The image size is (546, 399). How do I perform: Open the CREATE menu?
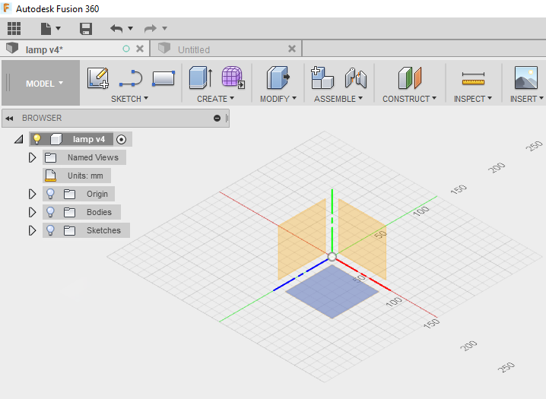215,99
